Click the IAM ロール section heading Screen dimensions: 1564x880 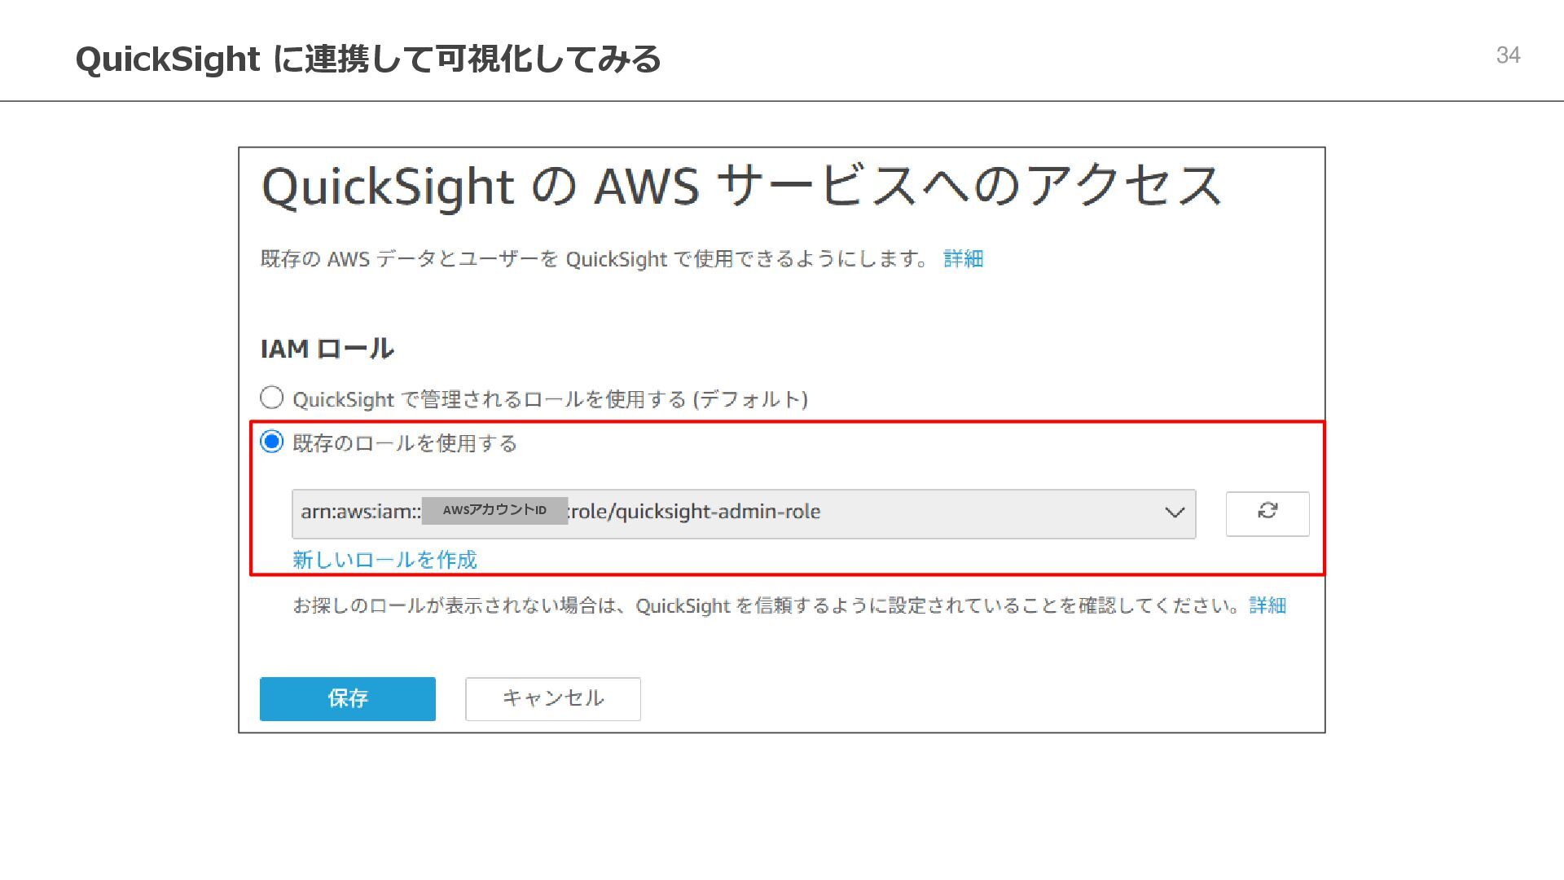pyautogui.click(x=327, y=349)
